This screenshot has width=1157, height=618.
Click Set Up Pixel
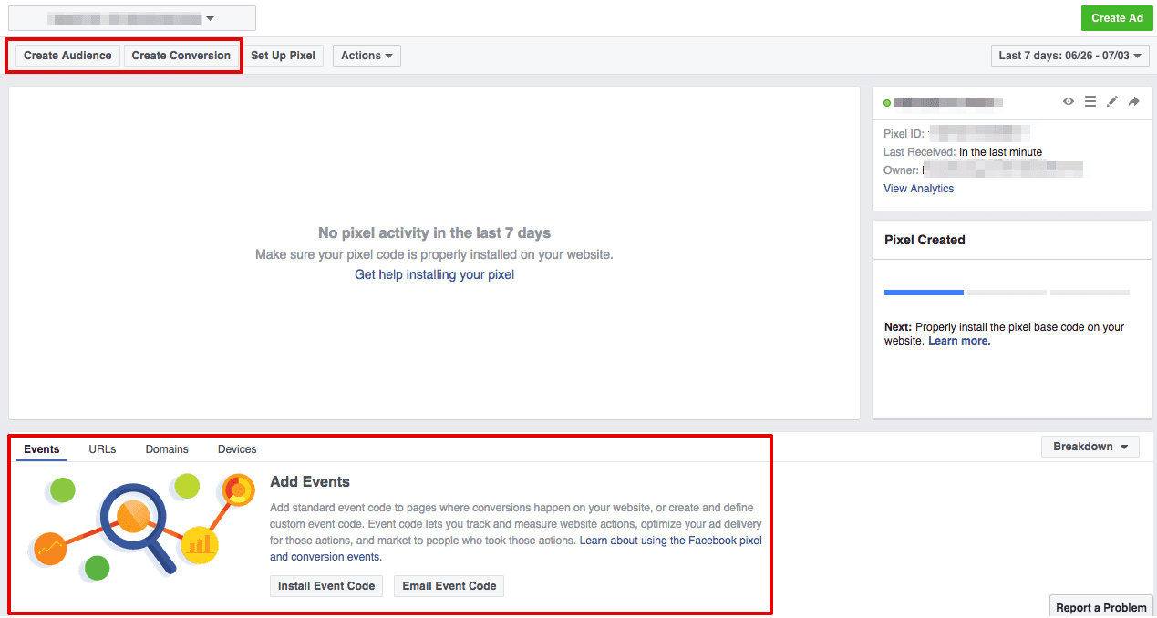click(284, 55)
